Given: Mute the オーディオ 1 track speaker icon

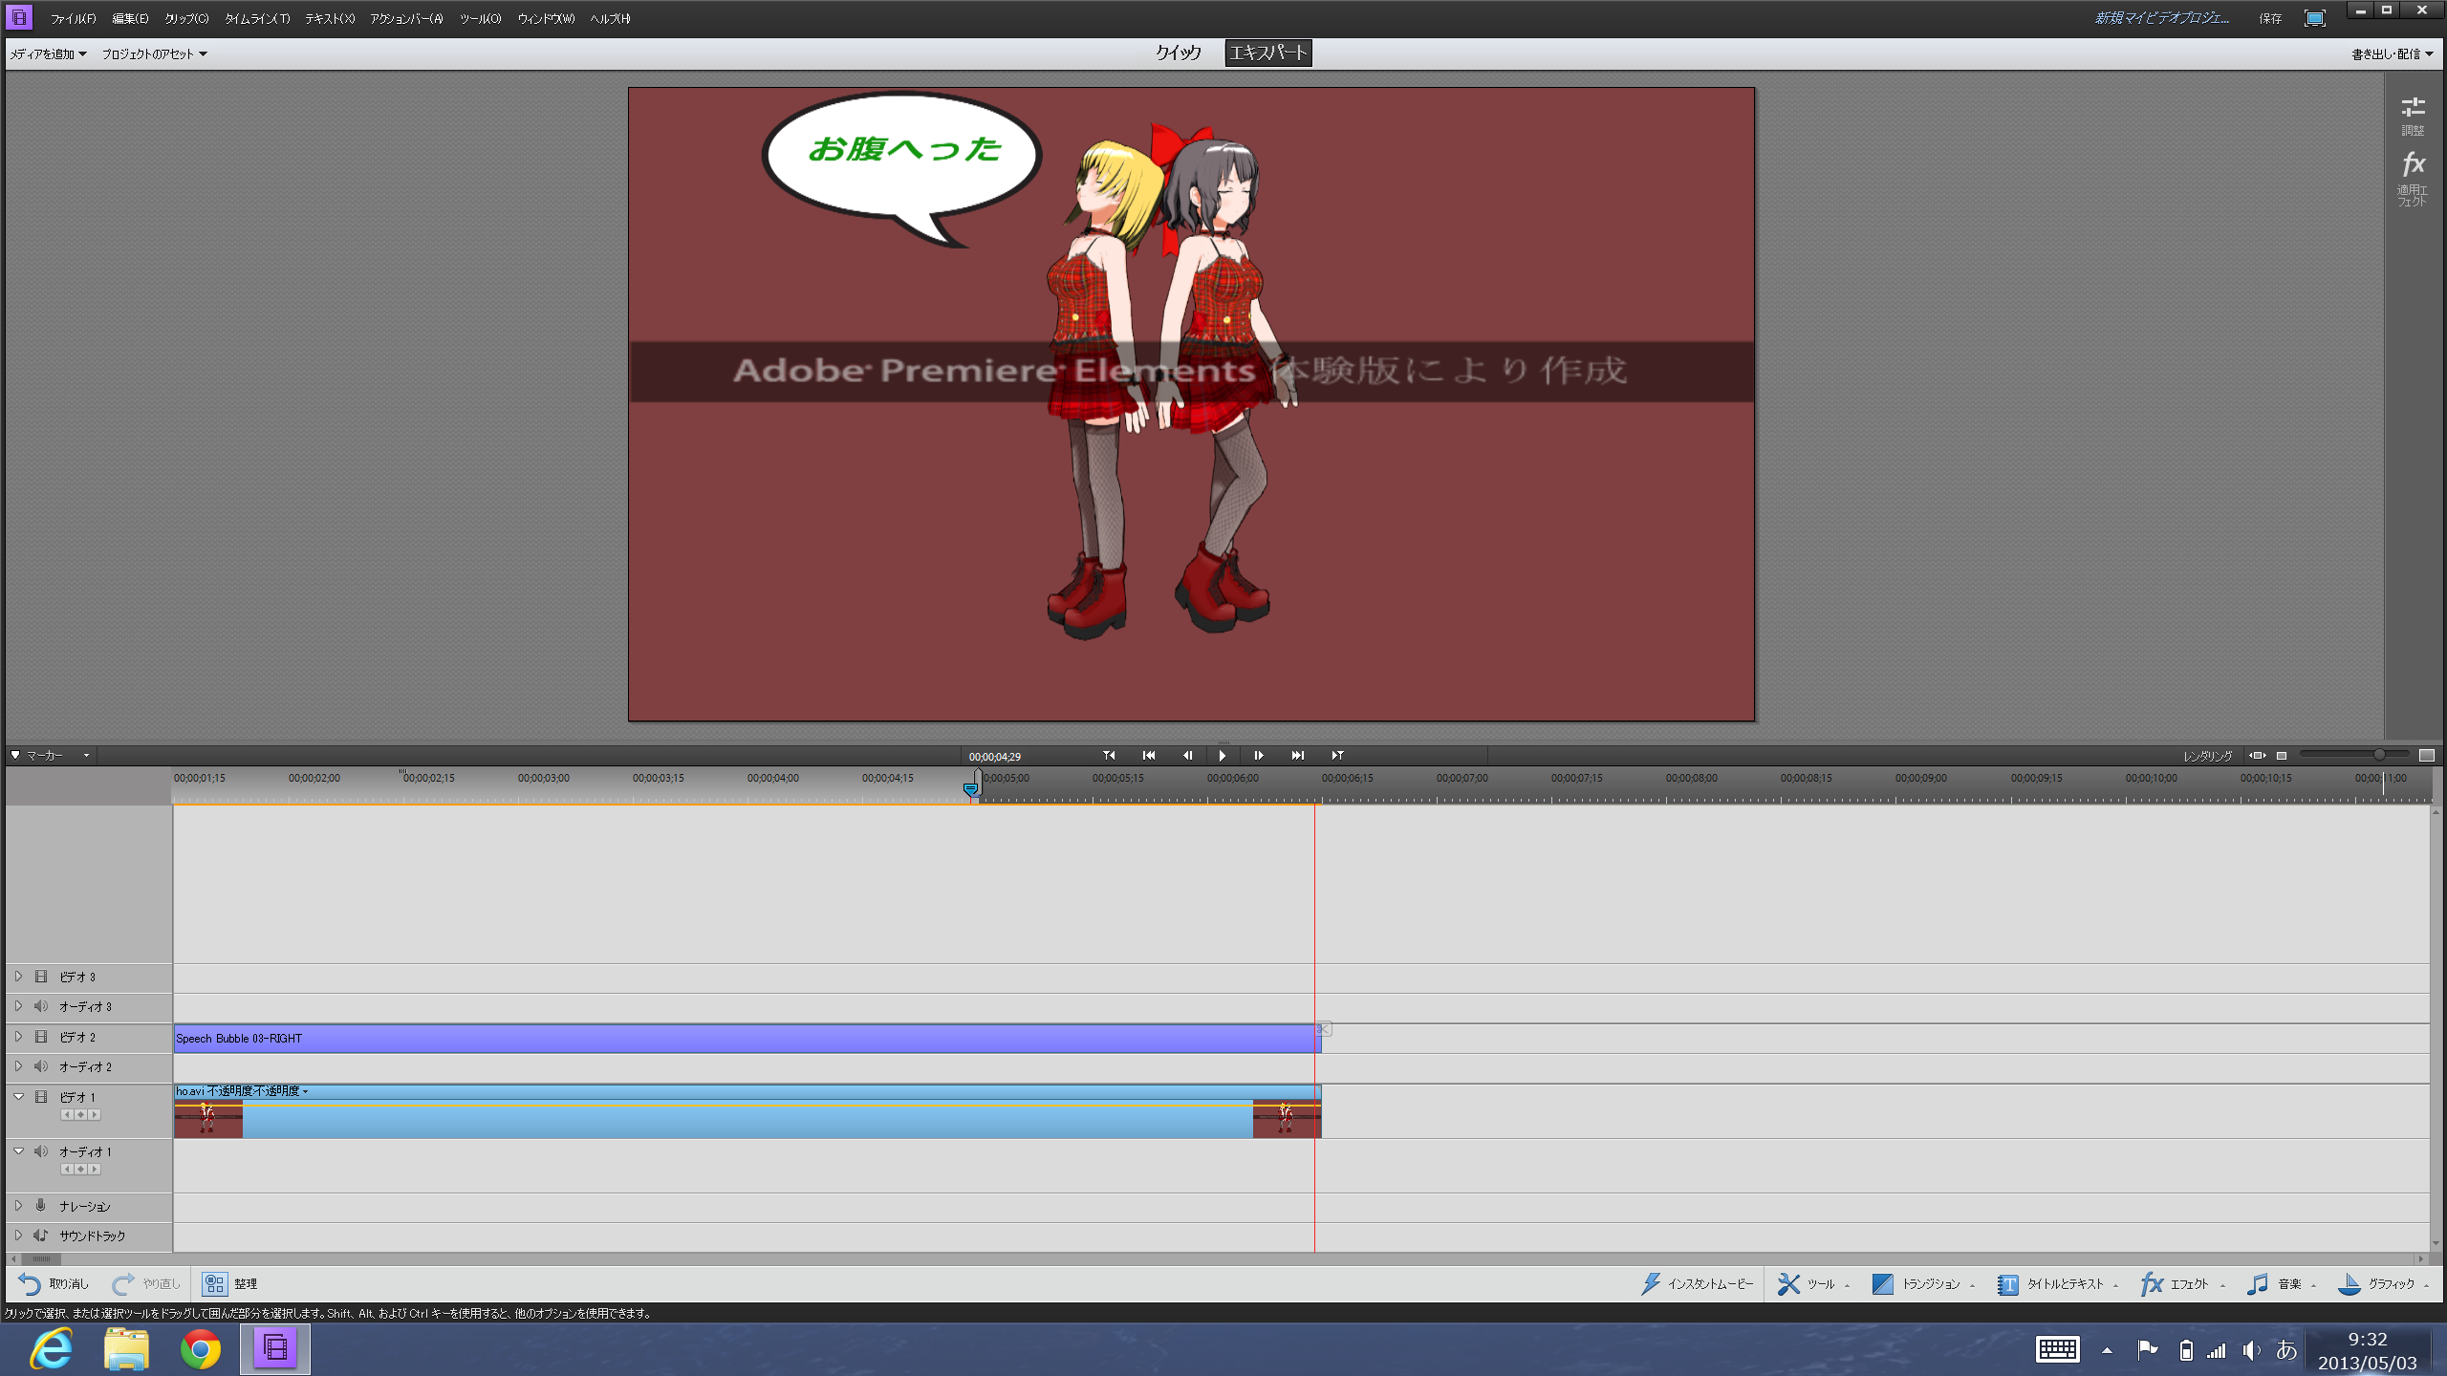Looking at the screenshot, I should coord(41,1151).
